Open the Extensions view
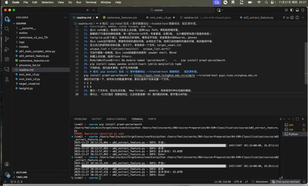This screenshot has height=186, width=308. pos(7,59)
